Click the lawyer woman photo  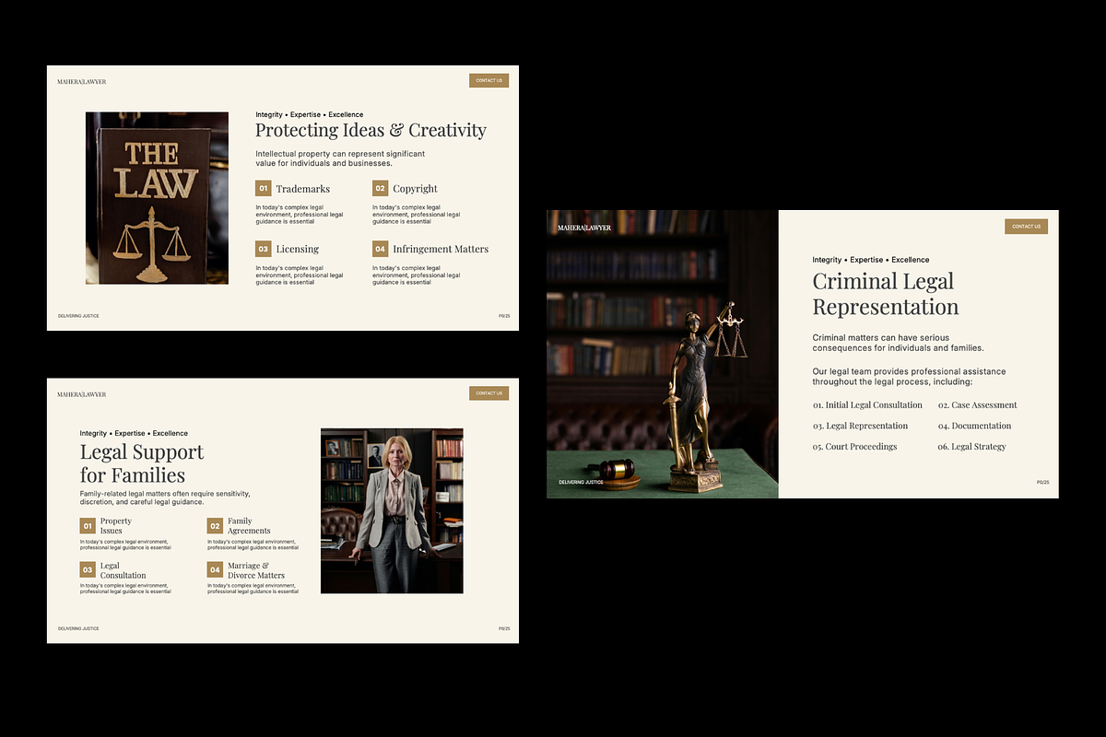coord(392,510)
